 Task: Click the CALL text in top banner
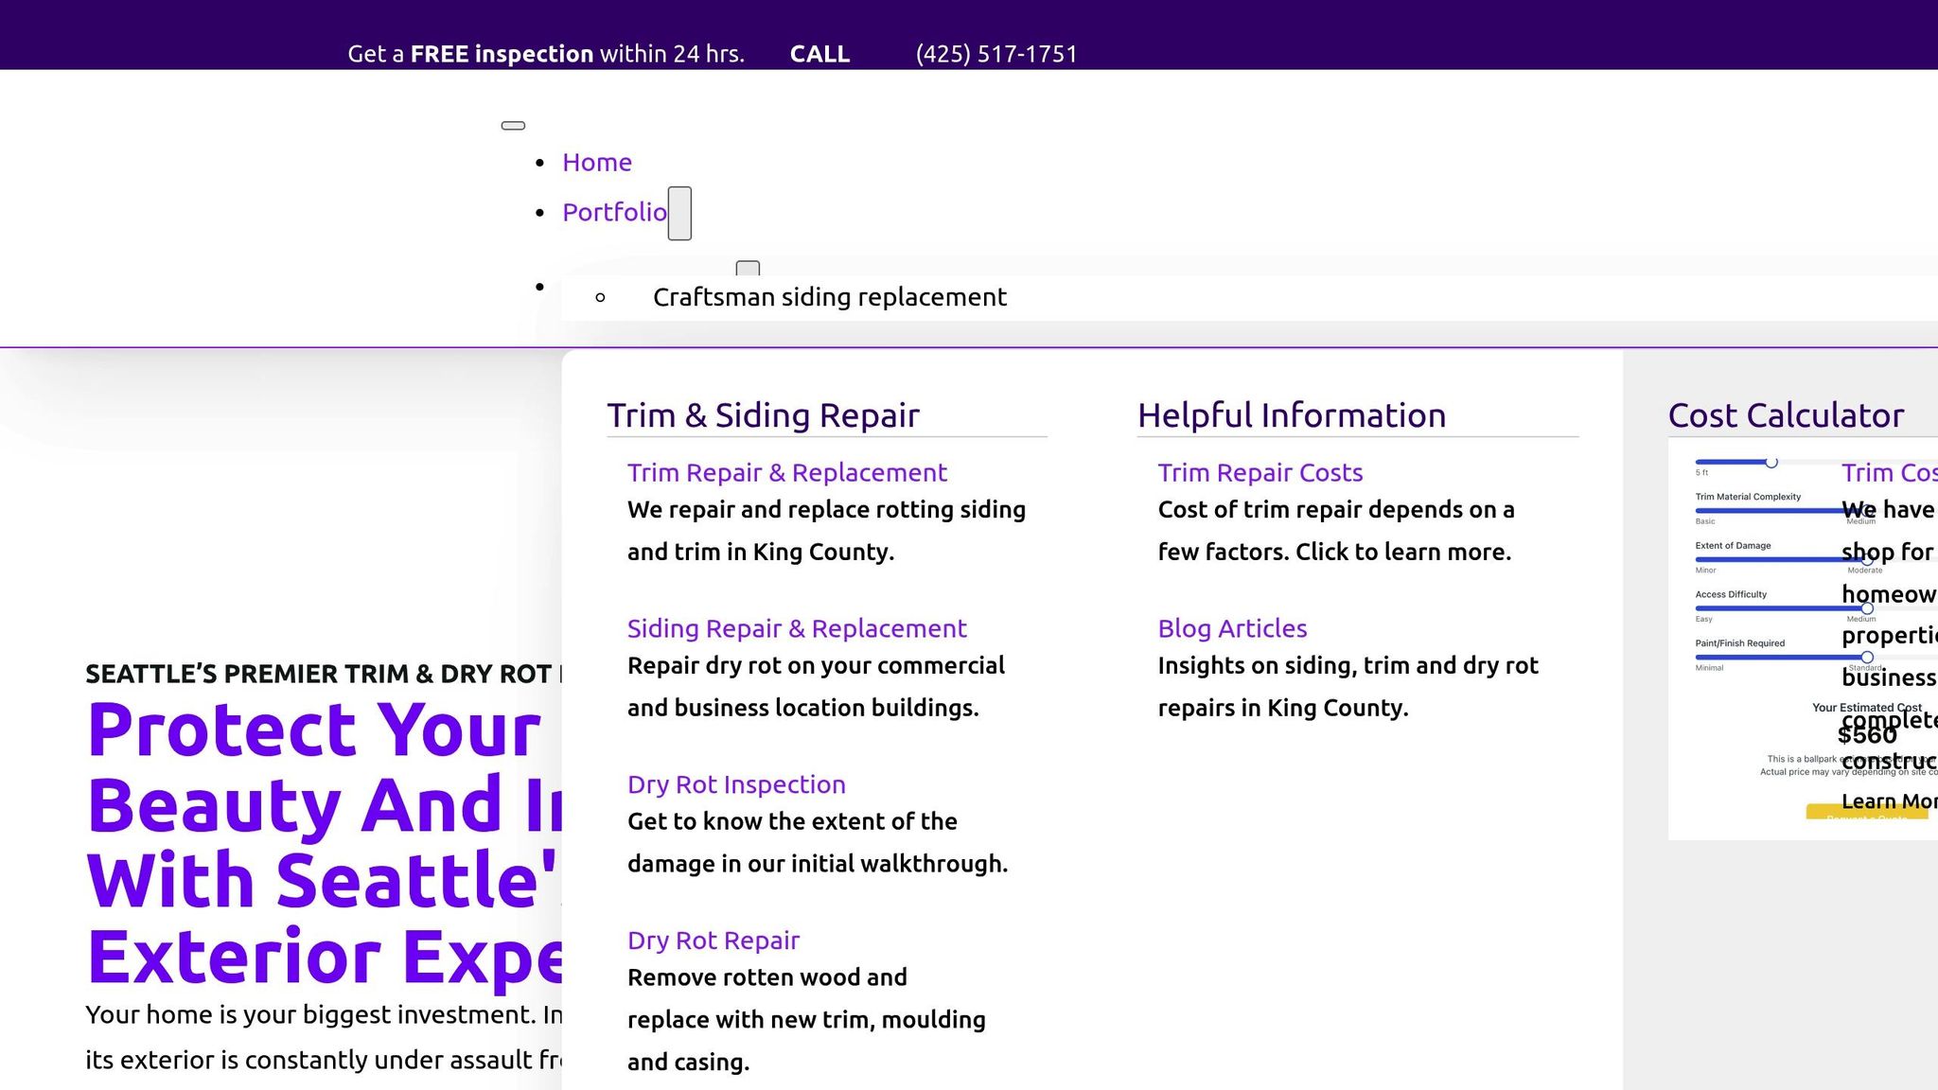tap(819, 54)
